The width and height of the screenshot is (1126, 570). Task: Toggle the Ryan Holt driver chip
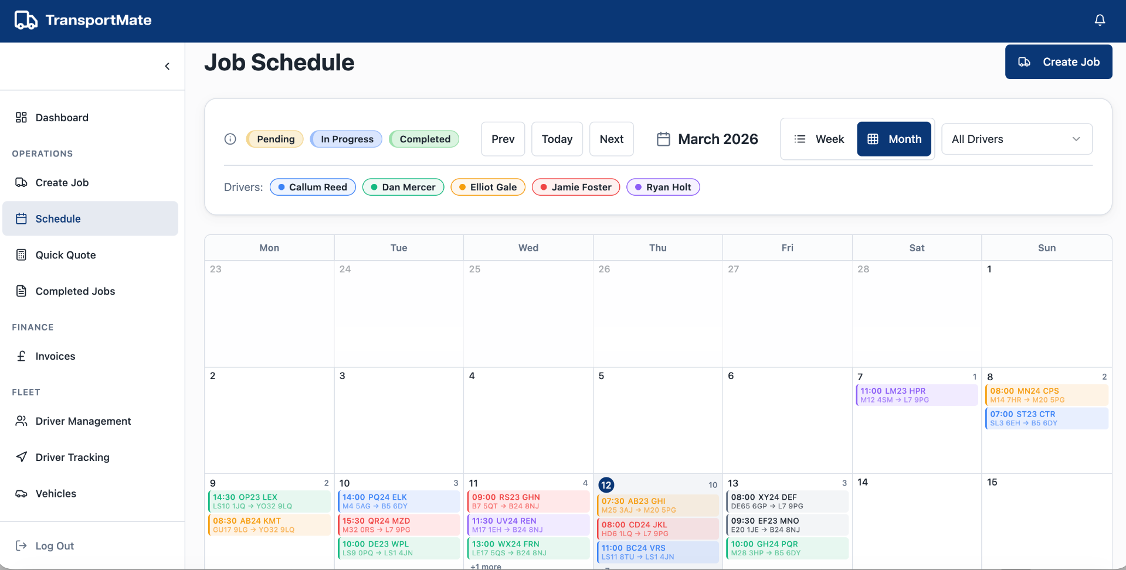tap(663, 187)
